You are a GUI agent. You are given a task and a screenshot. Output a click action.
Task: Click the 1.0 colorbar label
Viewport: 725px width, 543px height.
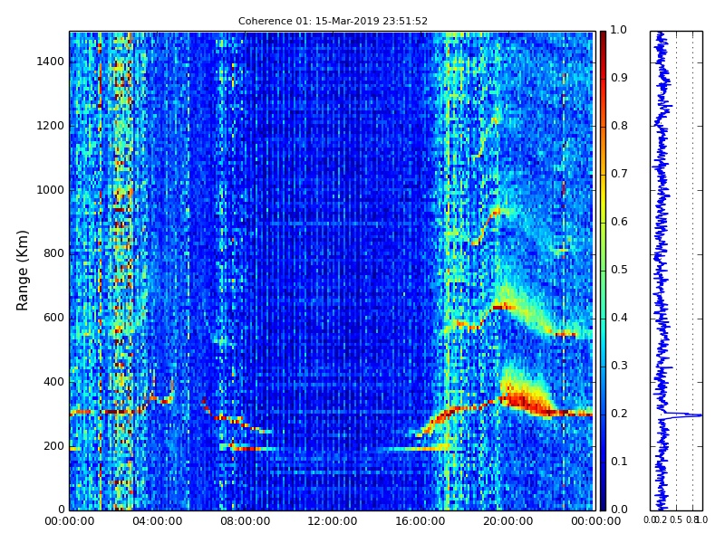click(x=619, y=30)
